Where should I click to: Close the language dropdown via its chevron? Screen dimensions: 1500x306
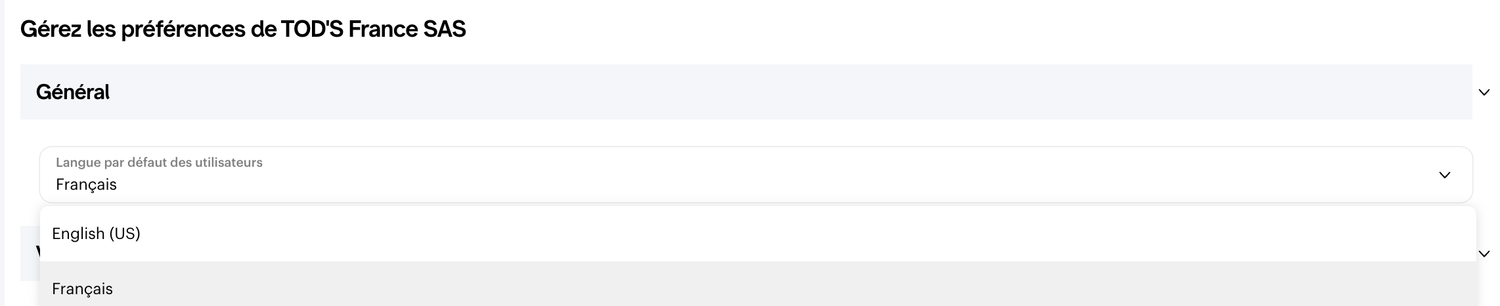(x=1444, y=175)
